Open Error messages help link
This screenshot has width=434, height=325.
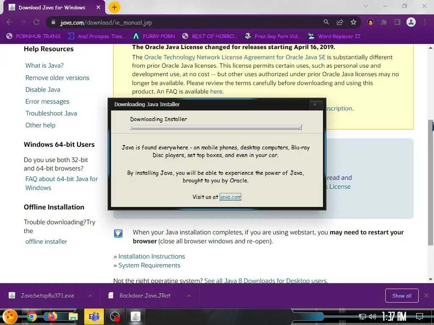(47, 102)
